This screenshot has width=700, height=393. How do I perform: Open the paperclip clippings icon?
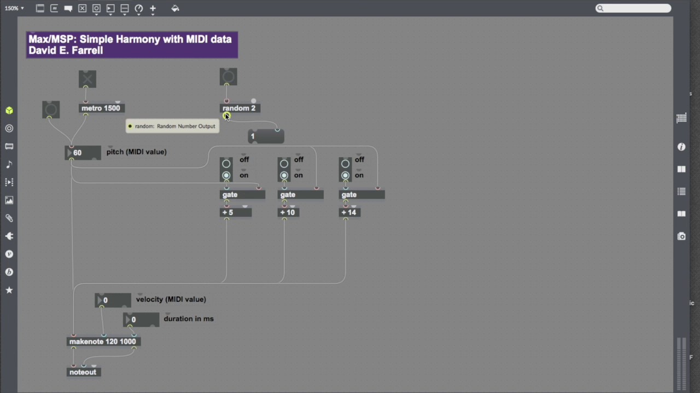(x=9, y=218)
